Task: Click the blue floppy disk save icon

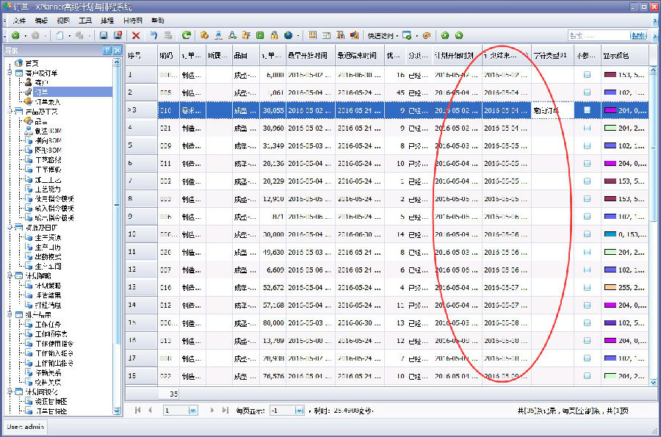Action: click(x=104, y=36)
